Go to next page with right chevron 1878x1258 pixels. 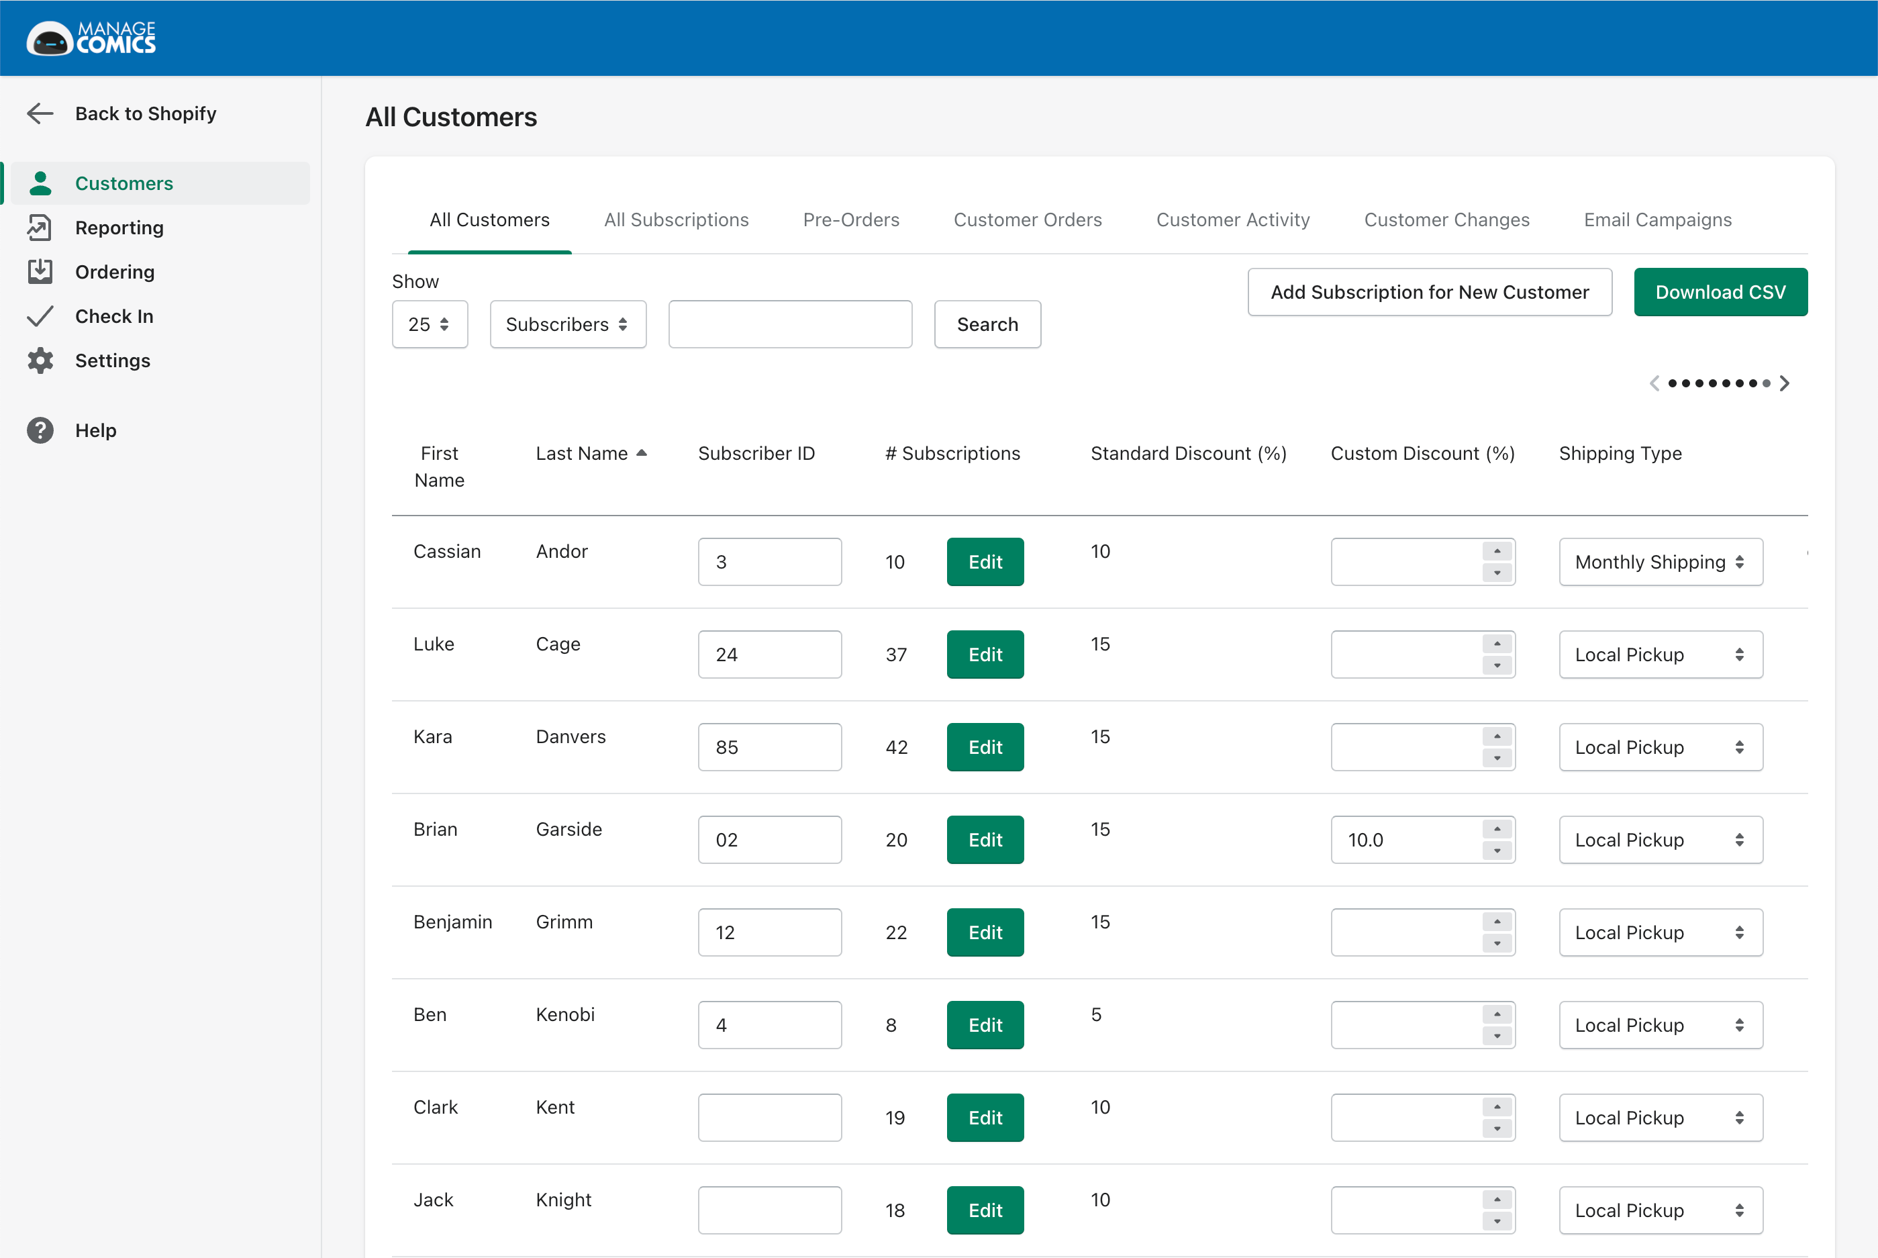[1785, 383]
